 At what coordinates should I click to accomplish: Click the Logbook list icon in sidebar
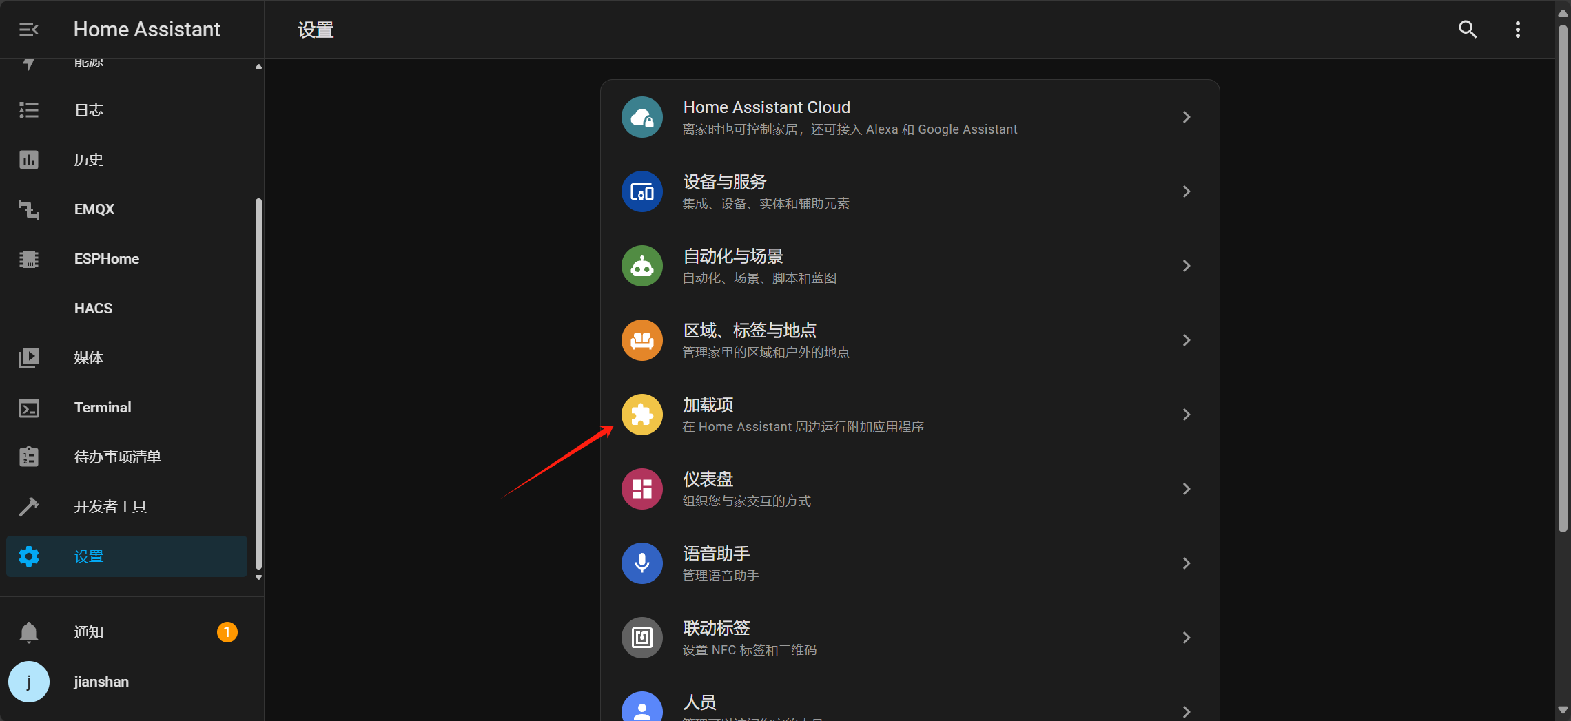[x=29, y=110]
